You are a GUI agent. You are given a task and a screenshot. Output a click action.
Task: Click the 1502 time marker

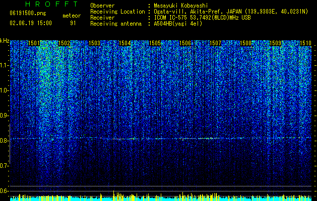point(64,43)
